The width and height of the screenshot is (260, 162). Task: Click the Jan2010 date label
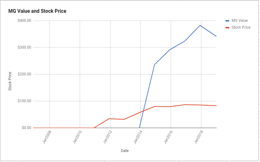click(x=77, y=137)
